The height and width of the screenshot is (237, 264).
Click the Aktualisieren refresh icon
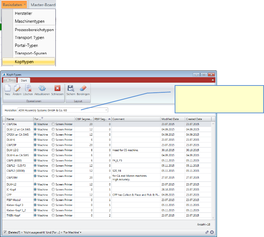pyautogui.click(x=42, y=88)
